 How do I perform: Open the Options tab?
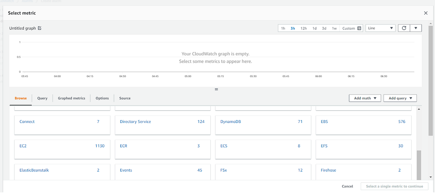[x=102, y=98]
